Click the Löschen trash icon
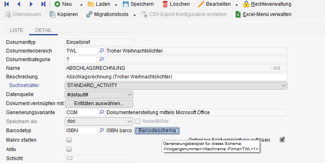 tap(165, 4)
